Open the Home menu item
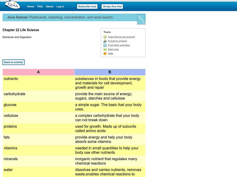Viewport: 237px width, 177px height. pos(31,6)
